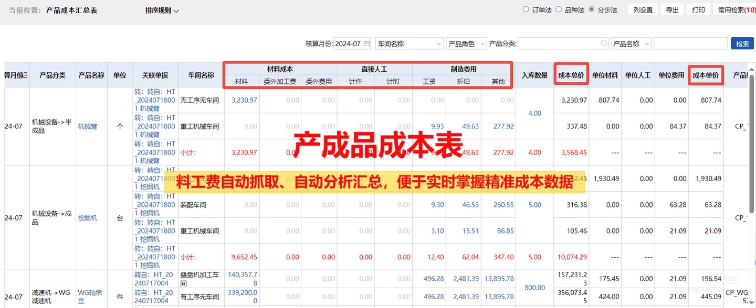This screenshot has width=756, height=308.
Task: Click the 机械设备->半成品 category cell
Action: click(51, 126)
